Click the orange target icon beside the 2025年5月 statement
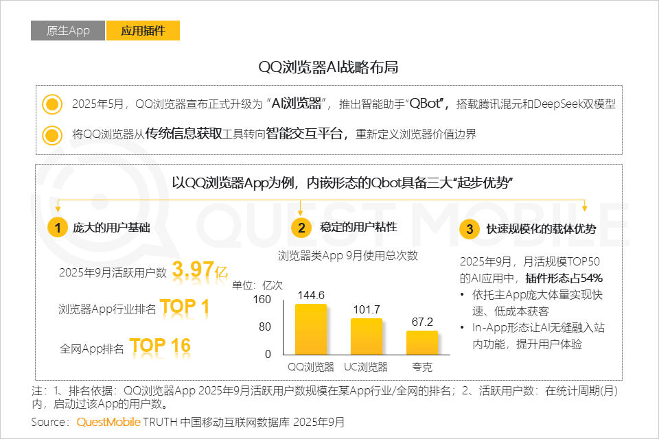This screenshot has width=659, height=439. point(51,104)
